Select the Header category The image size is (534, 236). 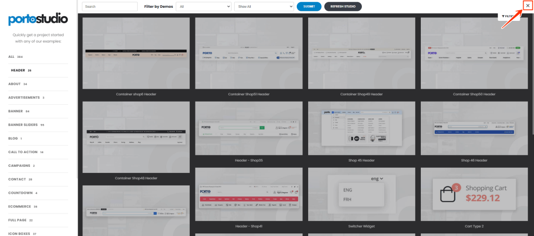18,70
